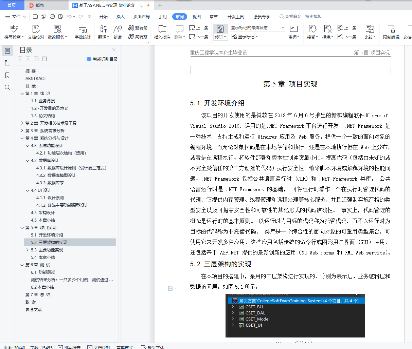The width and height of the screenshot is (412, 349).
Task: Switch to 开始 ribbon tab
Action: [104, 17]
